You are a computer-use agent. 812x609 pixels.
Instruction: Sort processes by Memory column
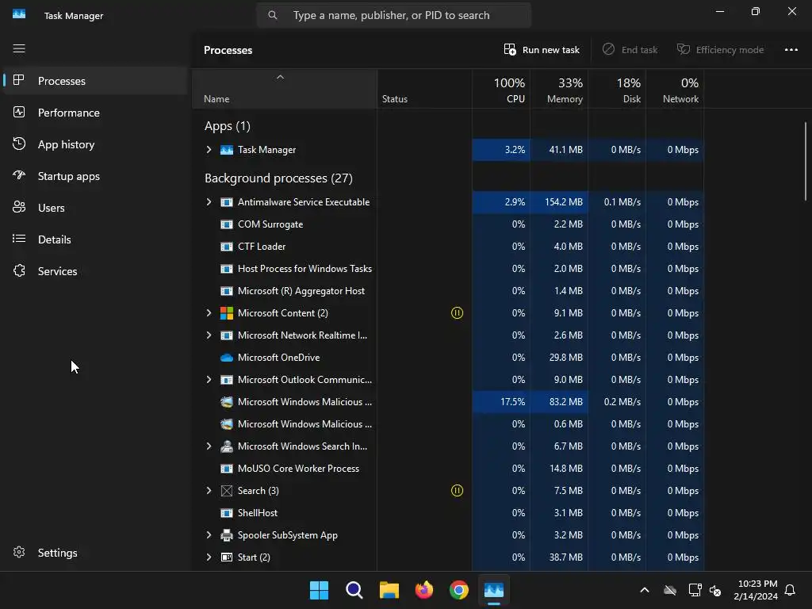559,90
